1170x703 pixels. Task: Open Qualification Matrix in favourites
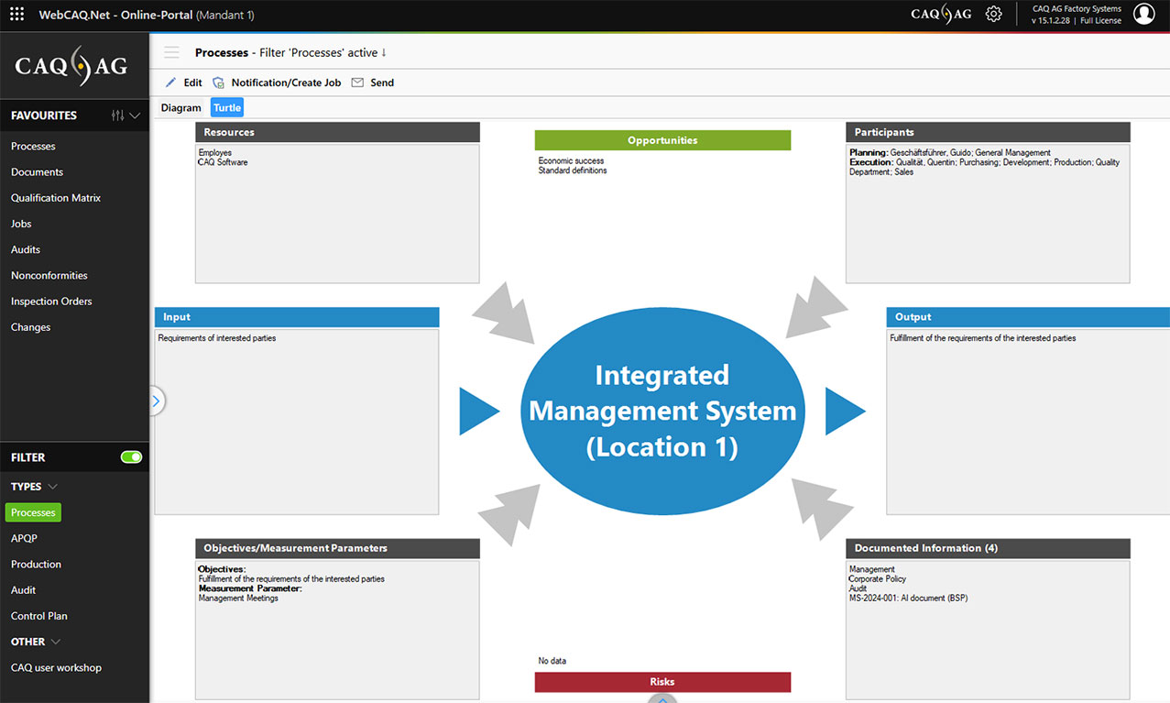(55, 198)
